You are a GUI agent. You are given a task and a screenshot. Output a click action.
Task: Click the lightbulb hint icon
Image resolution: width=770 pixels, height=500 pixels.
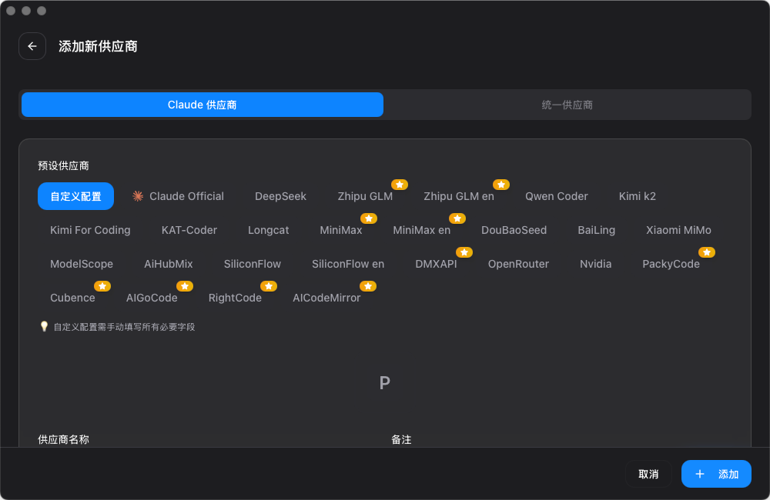44,326
